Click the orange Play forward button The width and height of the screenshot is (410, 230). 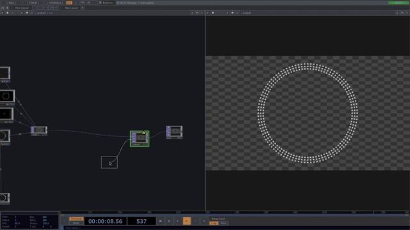[186, 221]
